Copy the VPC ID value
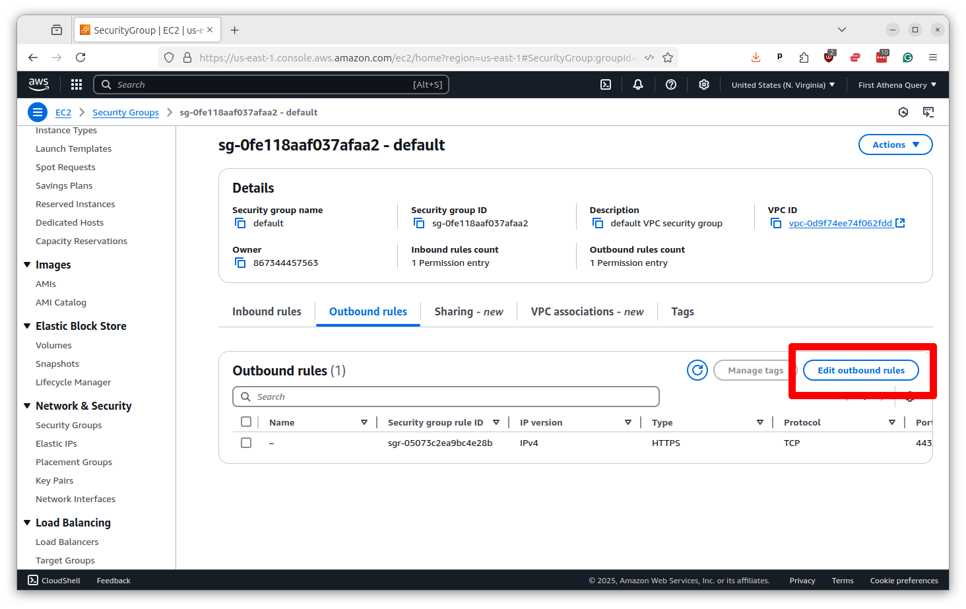 [776, 224]
